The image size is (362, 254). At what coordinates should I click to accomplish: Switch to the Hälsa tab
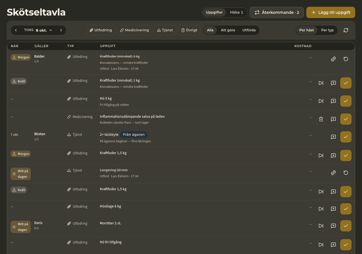(x=236, y=12)
